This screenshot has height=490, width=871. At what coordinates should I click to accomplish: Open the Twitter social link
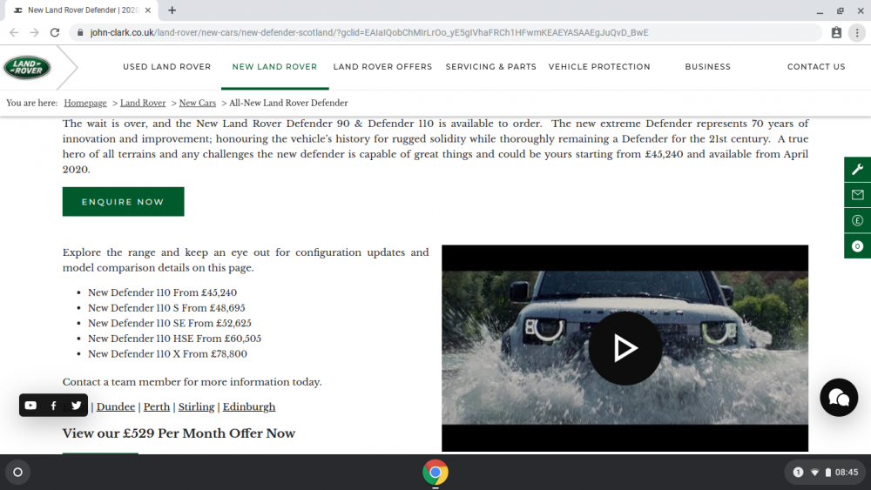[76, 406]
